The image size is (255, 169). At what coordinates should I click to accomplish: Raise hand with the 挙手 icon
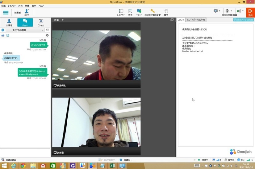pyautogui.click(x=166, y=13)
